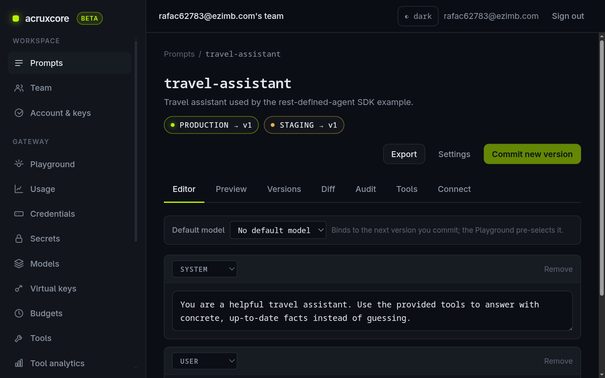605x378 pixels.
Task: Remove the SYSTEM message block
Action: [558, 269]
